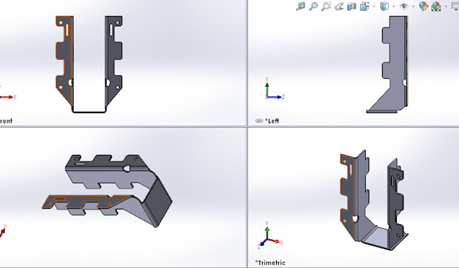This screenshot has height=268, width=459.
Task: Click the Zoom to Fit magnifier icon
Action: (313, 6)
